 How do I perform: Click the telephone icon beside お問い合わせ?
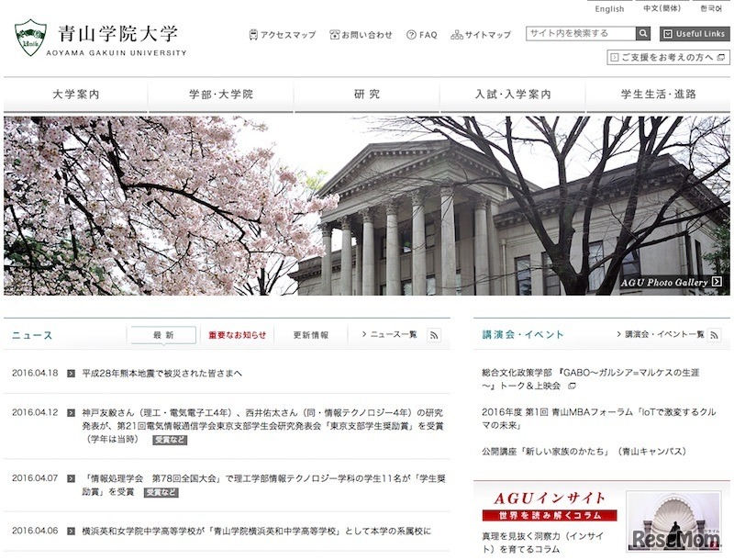click(x=334, y=35)
